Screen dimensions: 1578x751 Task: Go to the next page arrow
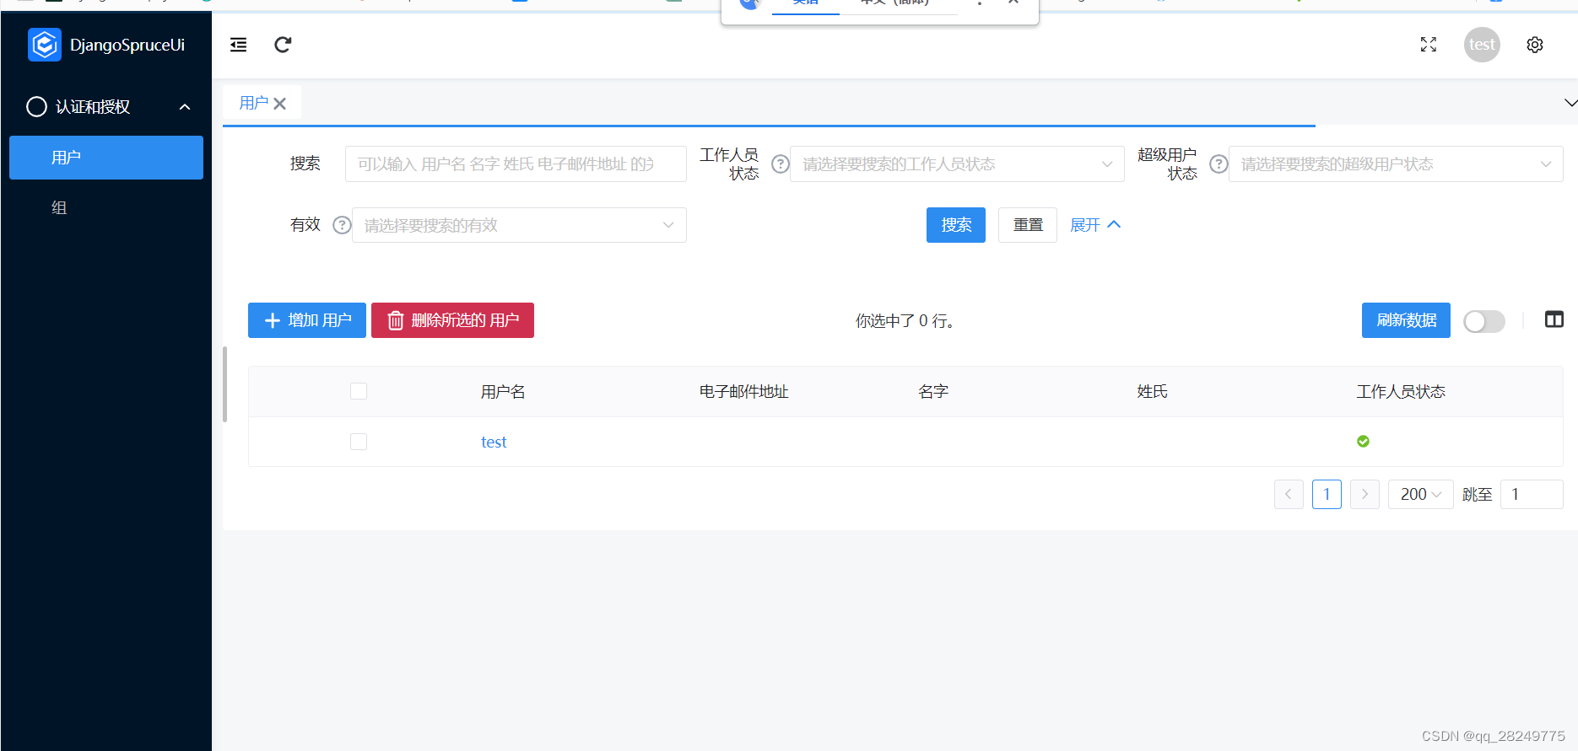[x=1365, y=494]
